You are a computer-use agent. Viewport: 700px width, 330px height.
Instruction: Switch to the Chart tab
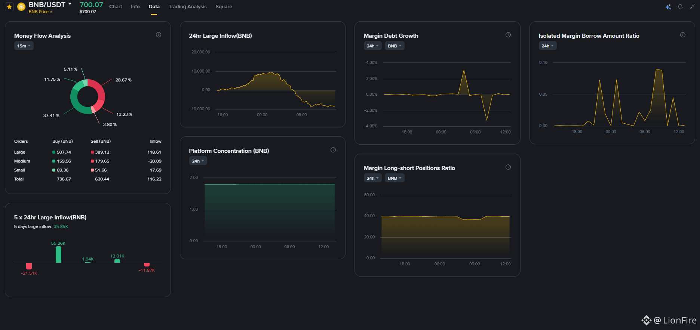(x=116, y=7)
